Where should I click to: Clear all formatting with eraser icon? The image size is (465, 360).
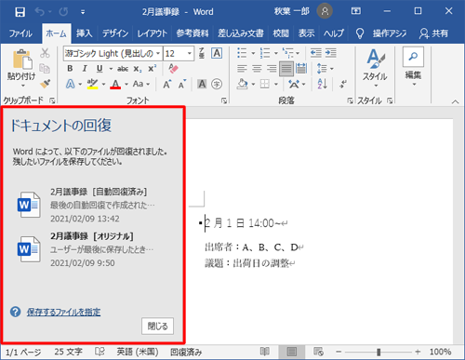pos(173,69)
